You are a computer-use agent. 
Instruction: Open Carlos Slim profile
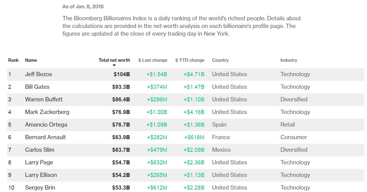[x=39, y=150]
